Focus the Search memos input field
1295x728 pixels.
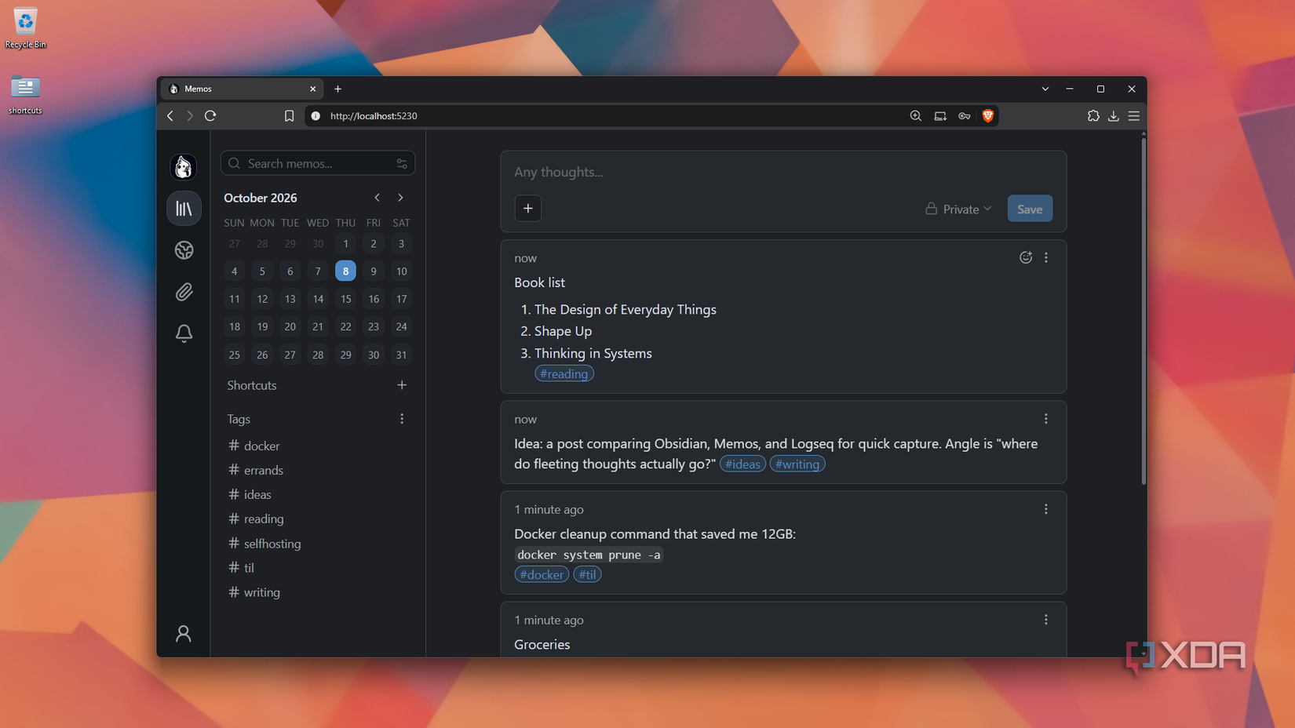pos(318,163)
